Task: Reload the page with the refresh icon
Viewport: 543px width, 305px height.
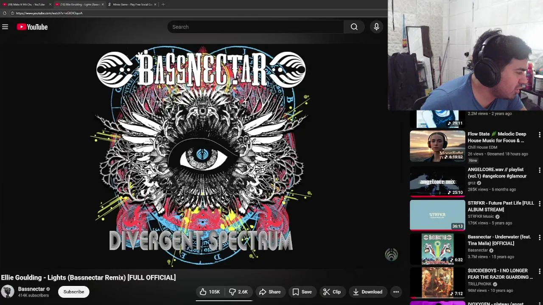Action: click(x=5, y=13)
